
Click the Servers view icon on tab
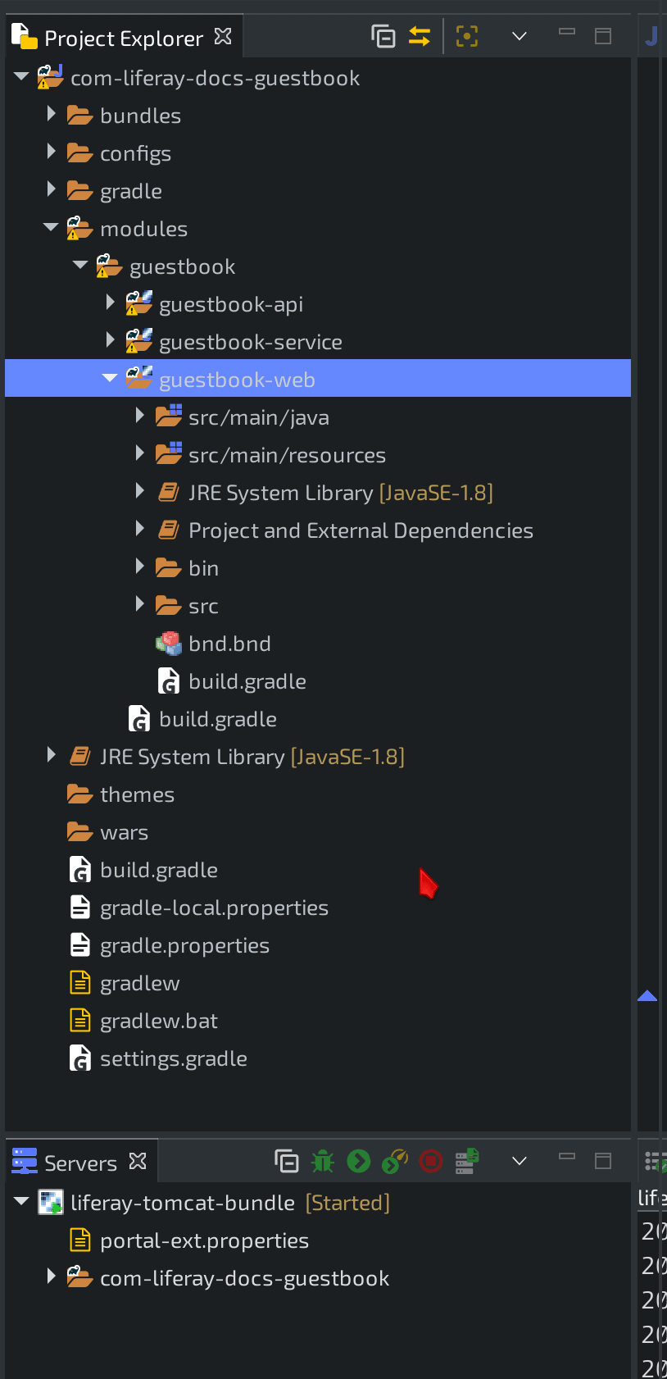click(25, 1161)
